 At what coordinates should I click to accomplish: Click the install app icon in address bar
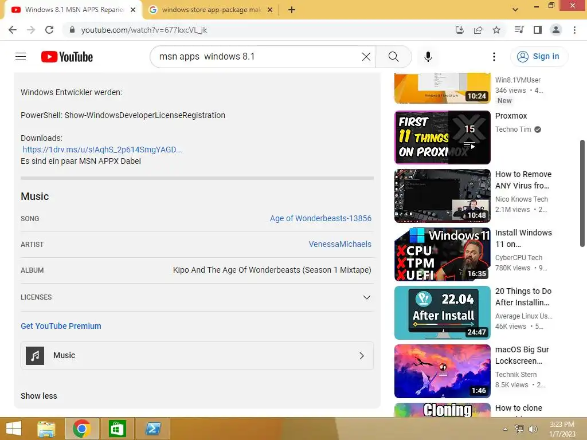tap(460, 30)
